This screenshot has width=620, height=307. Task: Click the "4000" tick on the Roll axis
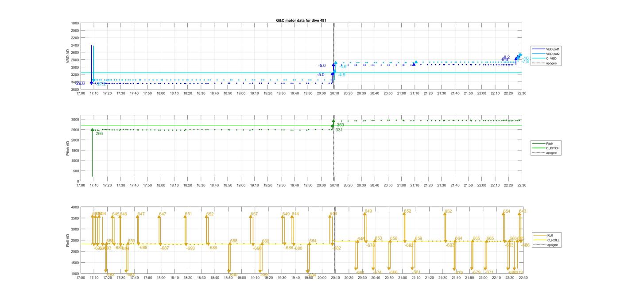coord(75,207)
